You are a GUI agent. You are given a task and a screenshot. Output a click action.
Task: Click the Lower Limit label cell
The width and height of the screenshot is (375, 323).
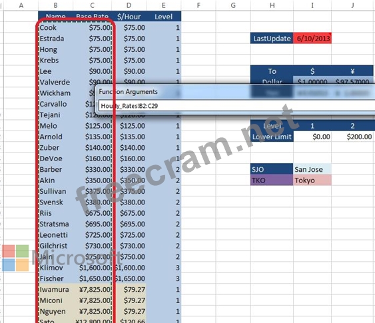click(x=272, y=137)
